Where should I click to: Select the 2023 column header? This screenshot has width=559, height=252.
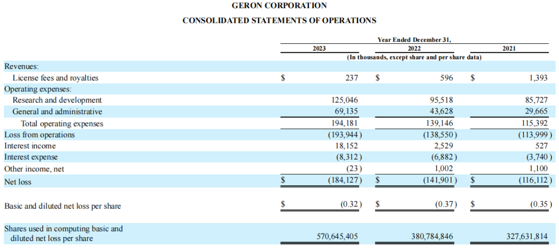(319, 49)
